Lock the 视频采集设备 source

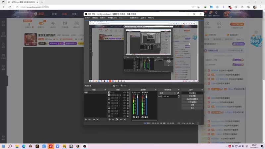pyautogui.click(x=128, y=95)
